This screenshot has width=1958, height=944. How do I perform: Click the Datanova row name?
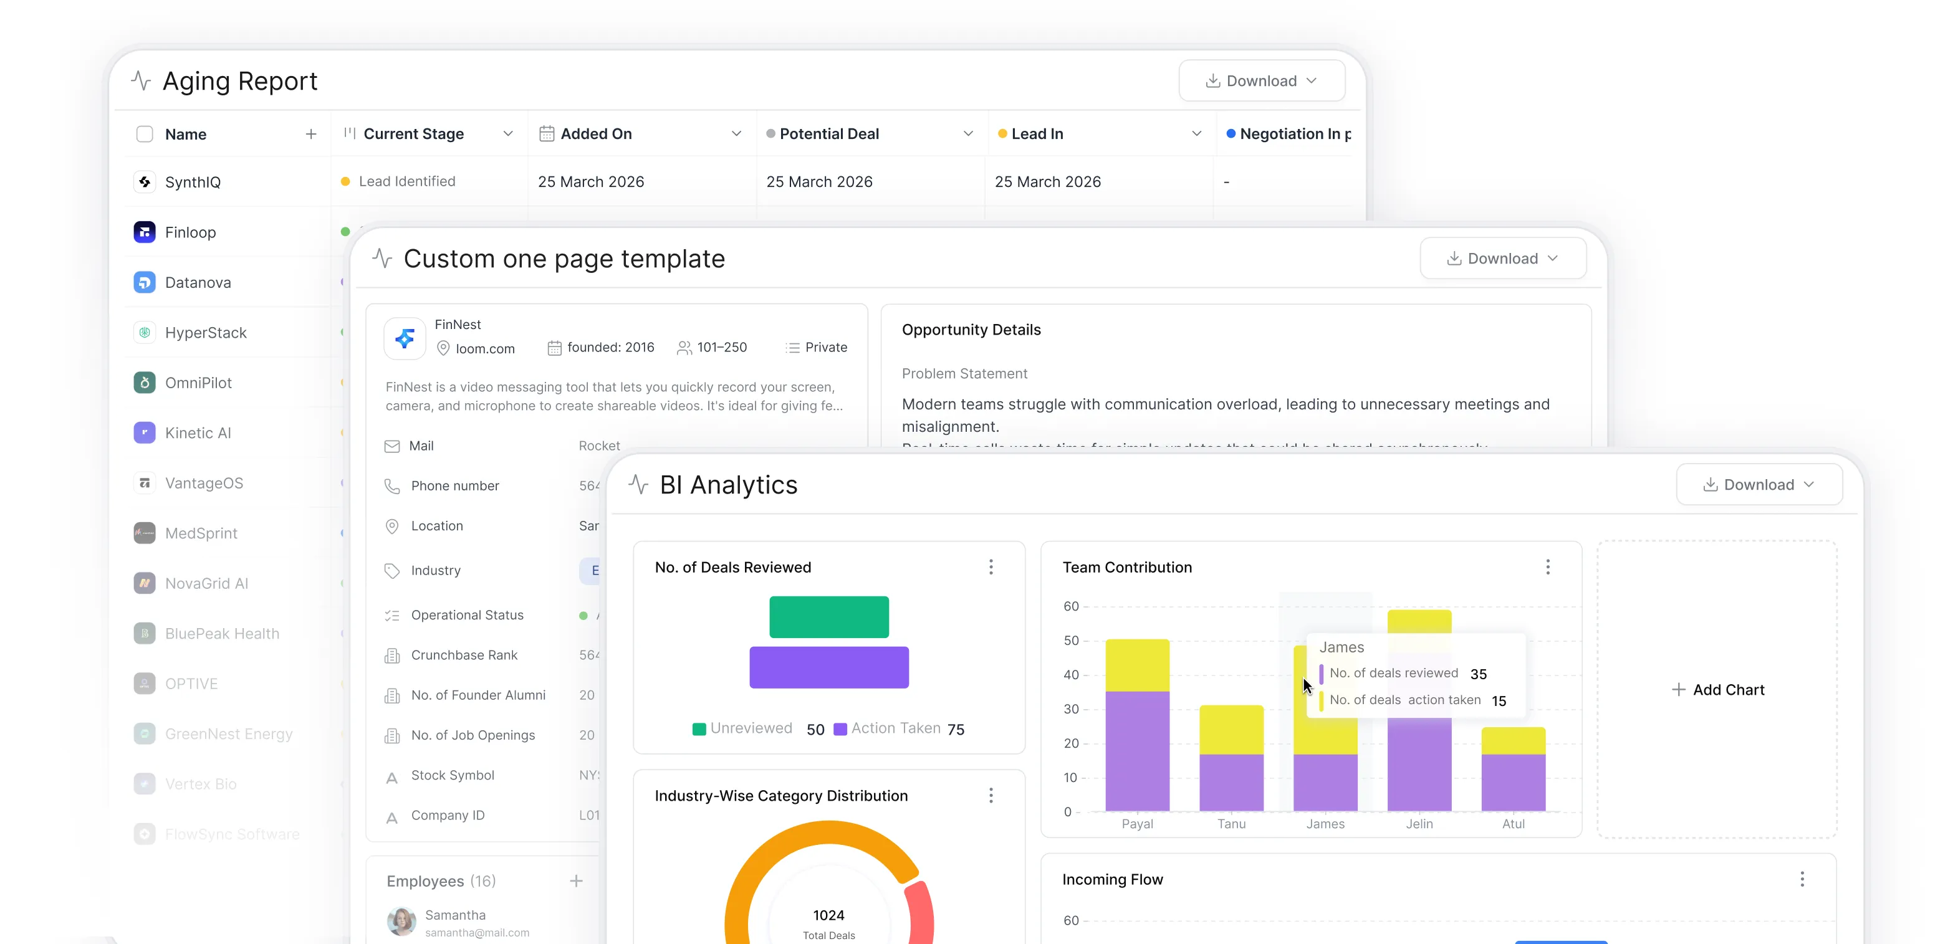pos(198,283)
